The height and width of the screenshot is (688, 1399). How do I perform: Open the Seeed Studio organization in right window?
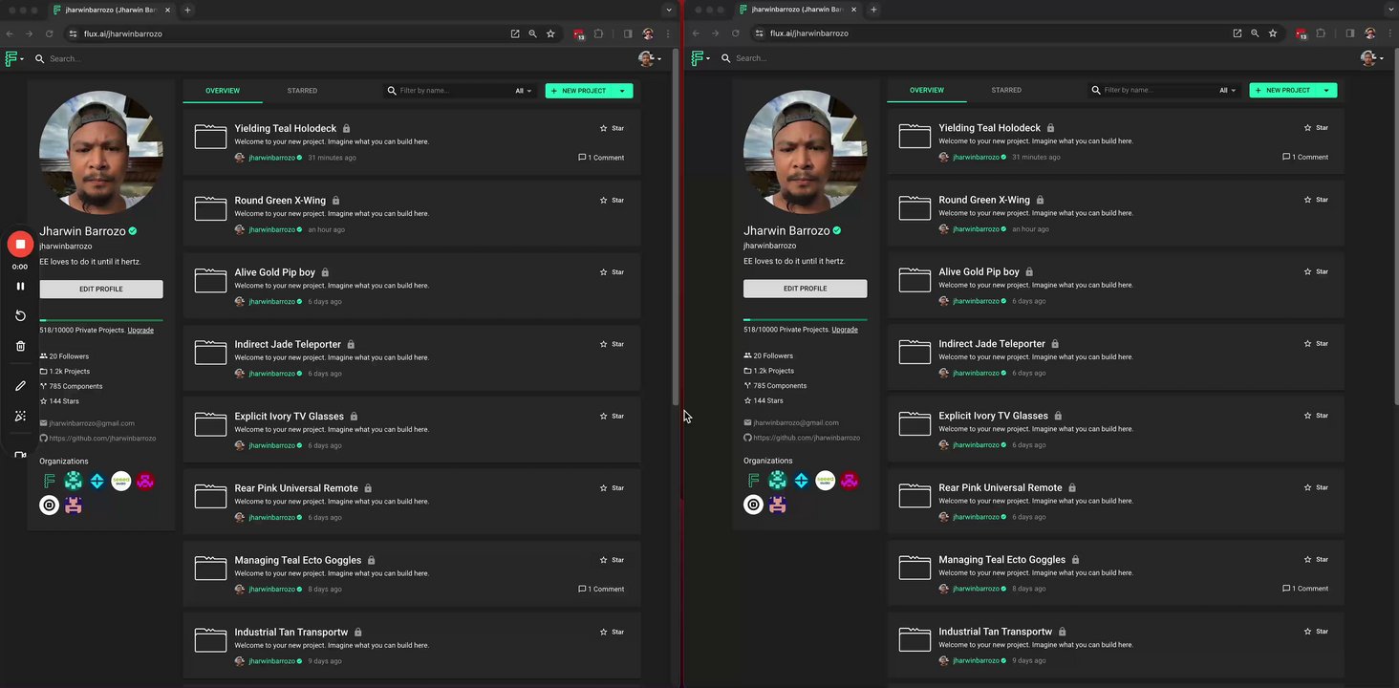pyautogui.click(x=826, y=481)
